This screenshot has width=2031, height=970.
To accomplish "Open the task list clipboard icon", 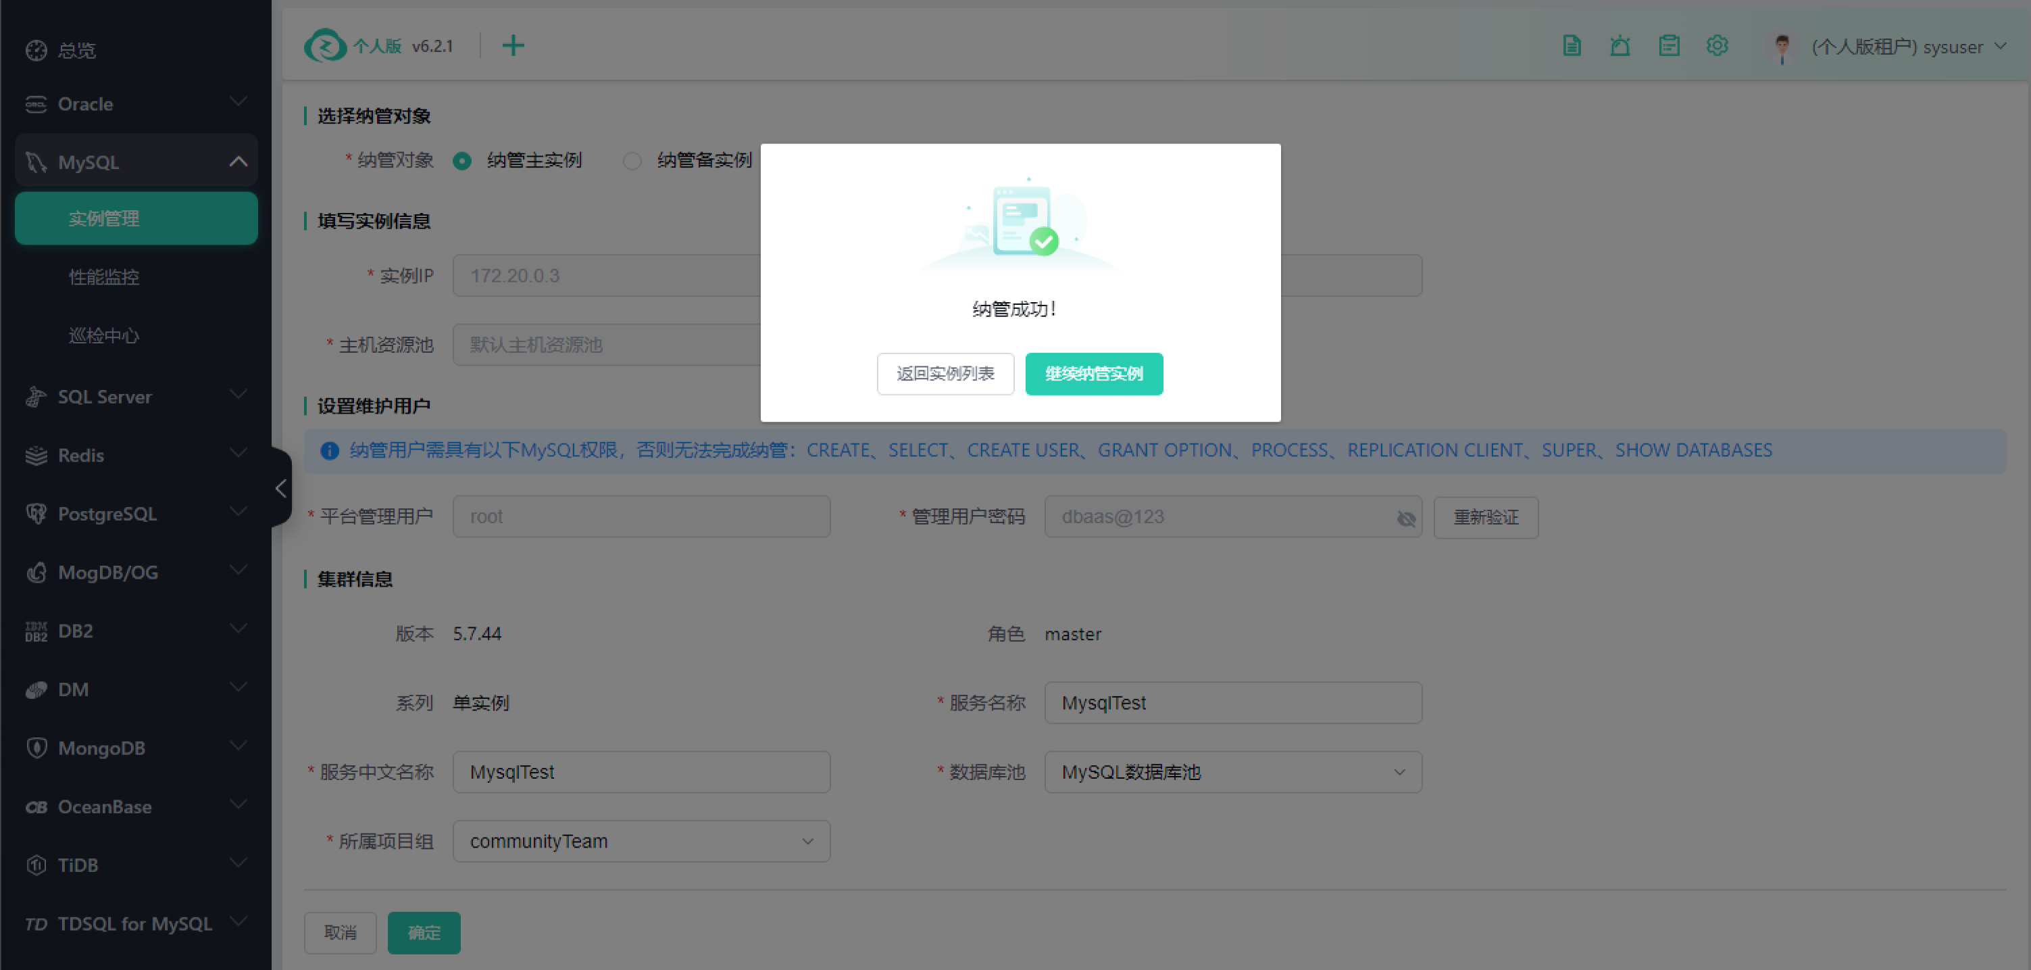I will click(1668, 46).
